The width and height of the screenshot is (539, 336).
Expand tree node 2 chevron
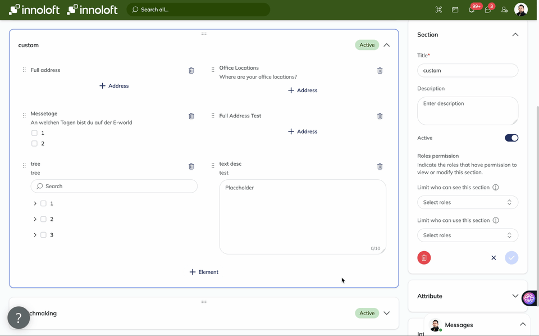point(35,219)
